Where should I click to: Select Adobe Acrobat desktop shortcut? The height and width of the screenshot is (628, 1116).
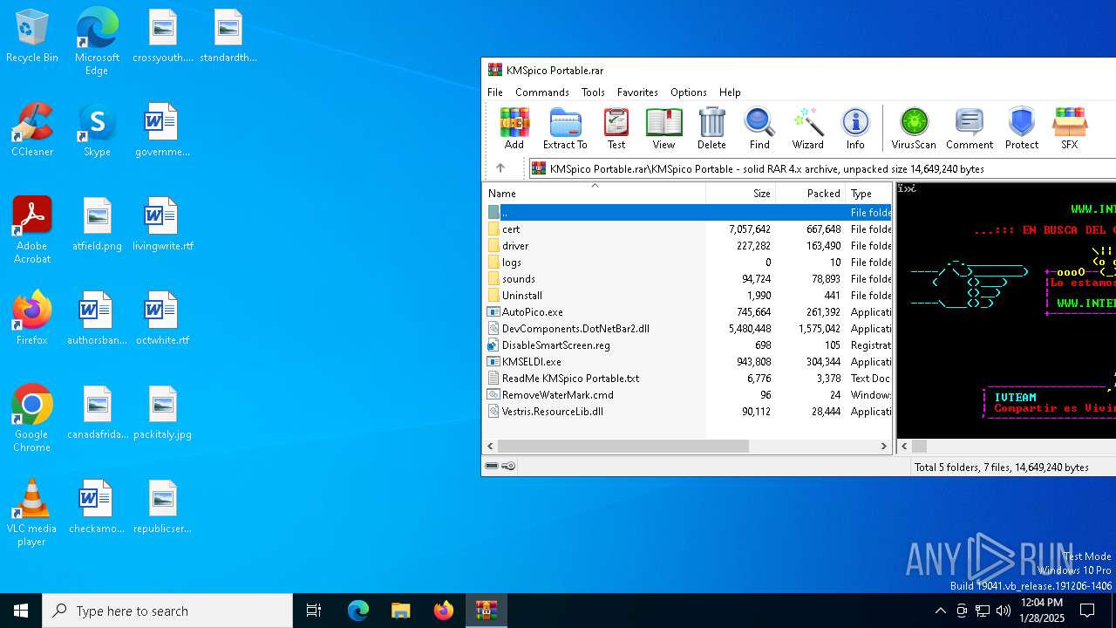click(32, 230)
